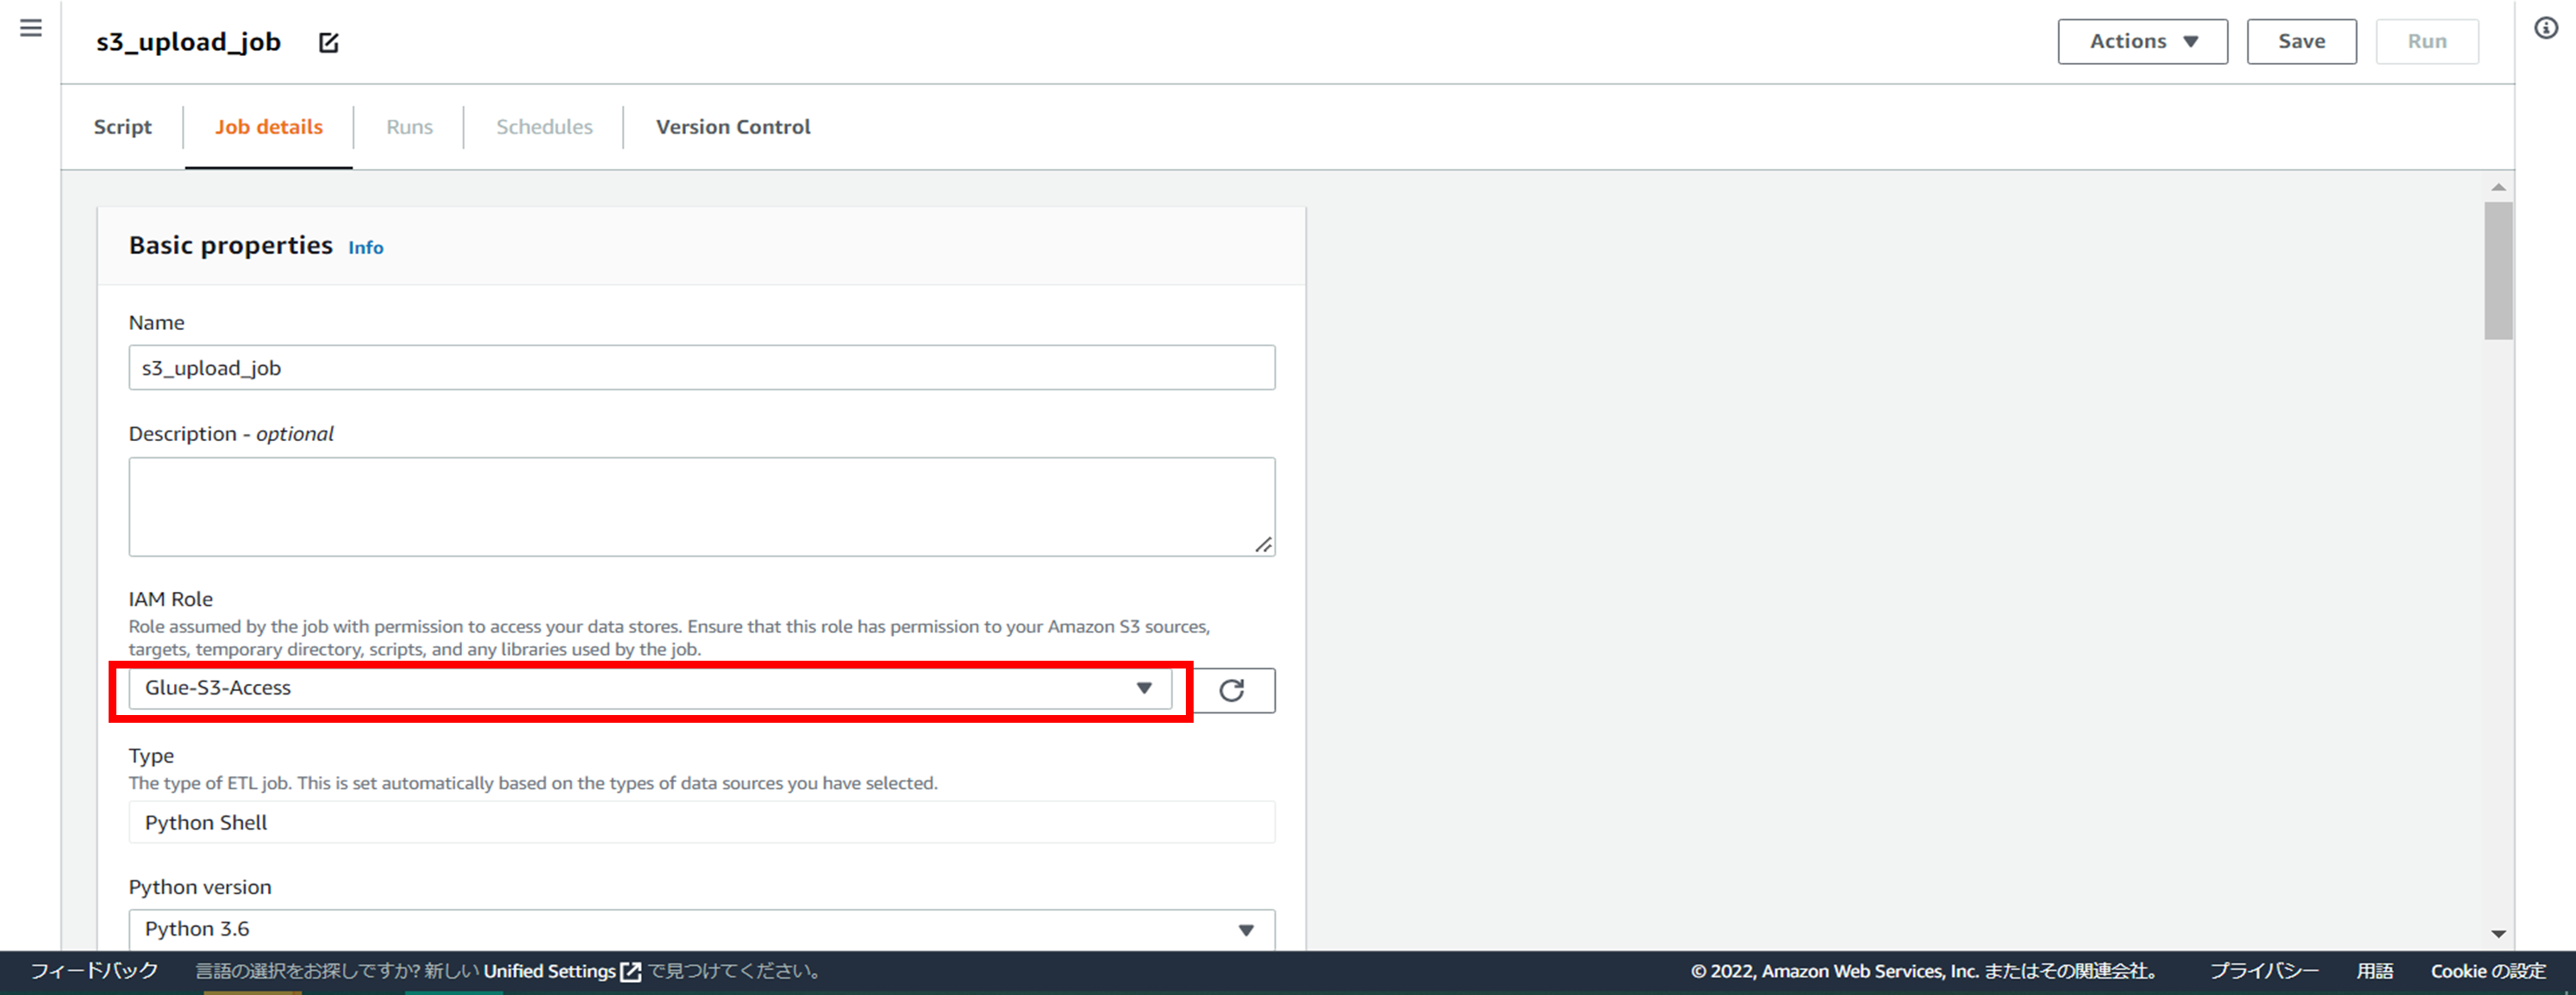2576x995 pixels.
Task: Select the Job details tab
Action: [268, 127]
